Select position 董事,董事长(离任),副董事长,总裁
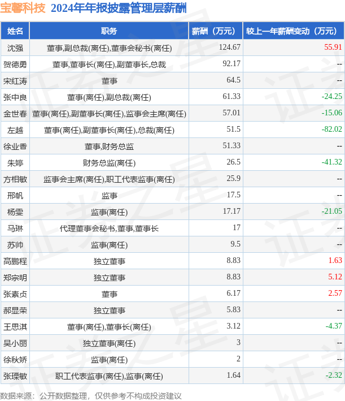The width and height of the screenshot is (345, 401). pyautogui.click(x=109, y=64)
